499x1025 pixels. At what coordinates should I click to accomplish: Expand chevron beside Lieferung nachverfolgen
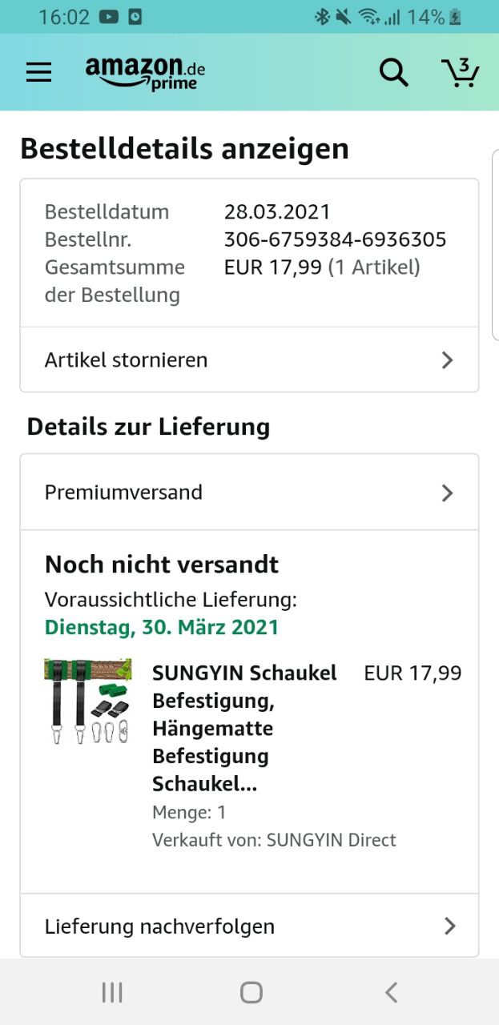point(449,927)
